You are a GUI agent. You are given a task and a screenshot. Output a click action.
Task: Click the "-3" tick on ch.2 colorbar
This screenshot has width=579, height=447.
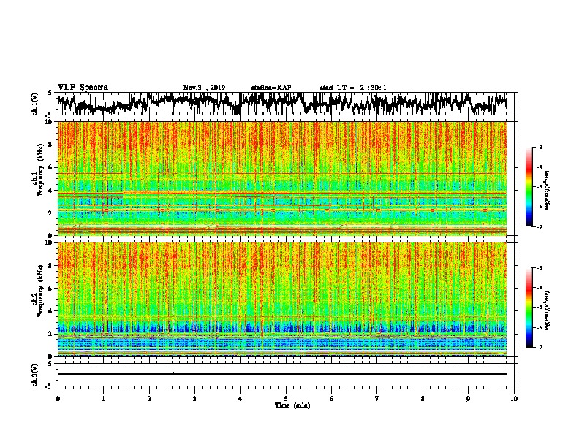coord(539,268)
